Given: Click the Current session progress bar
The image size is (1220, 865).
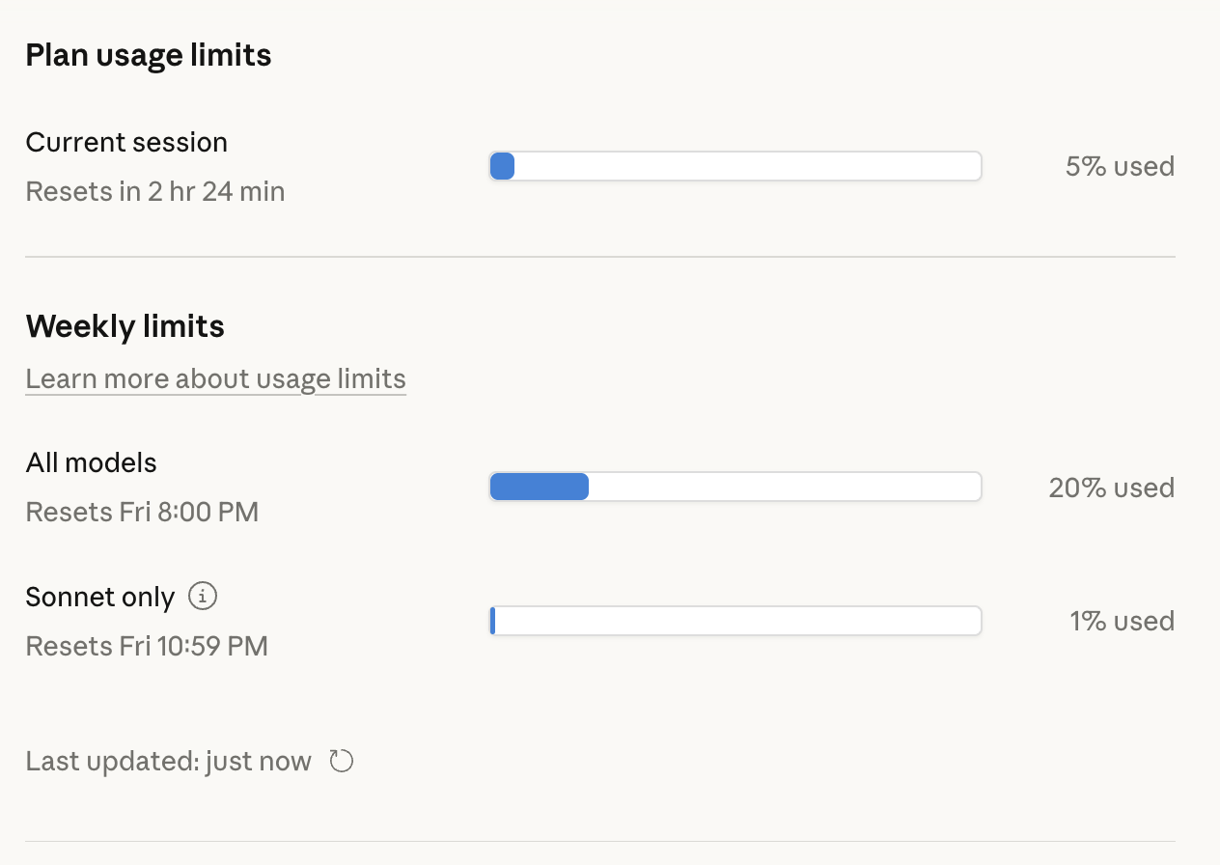Looking at the screenshot, I should 735,166.
